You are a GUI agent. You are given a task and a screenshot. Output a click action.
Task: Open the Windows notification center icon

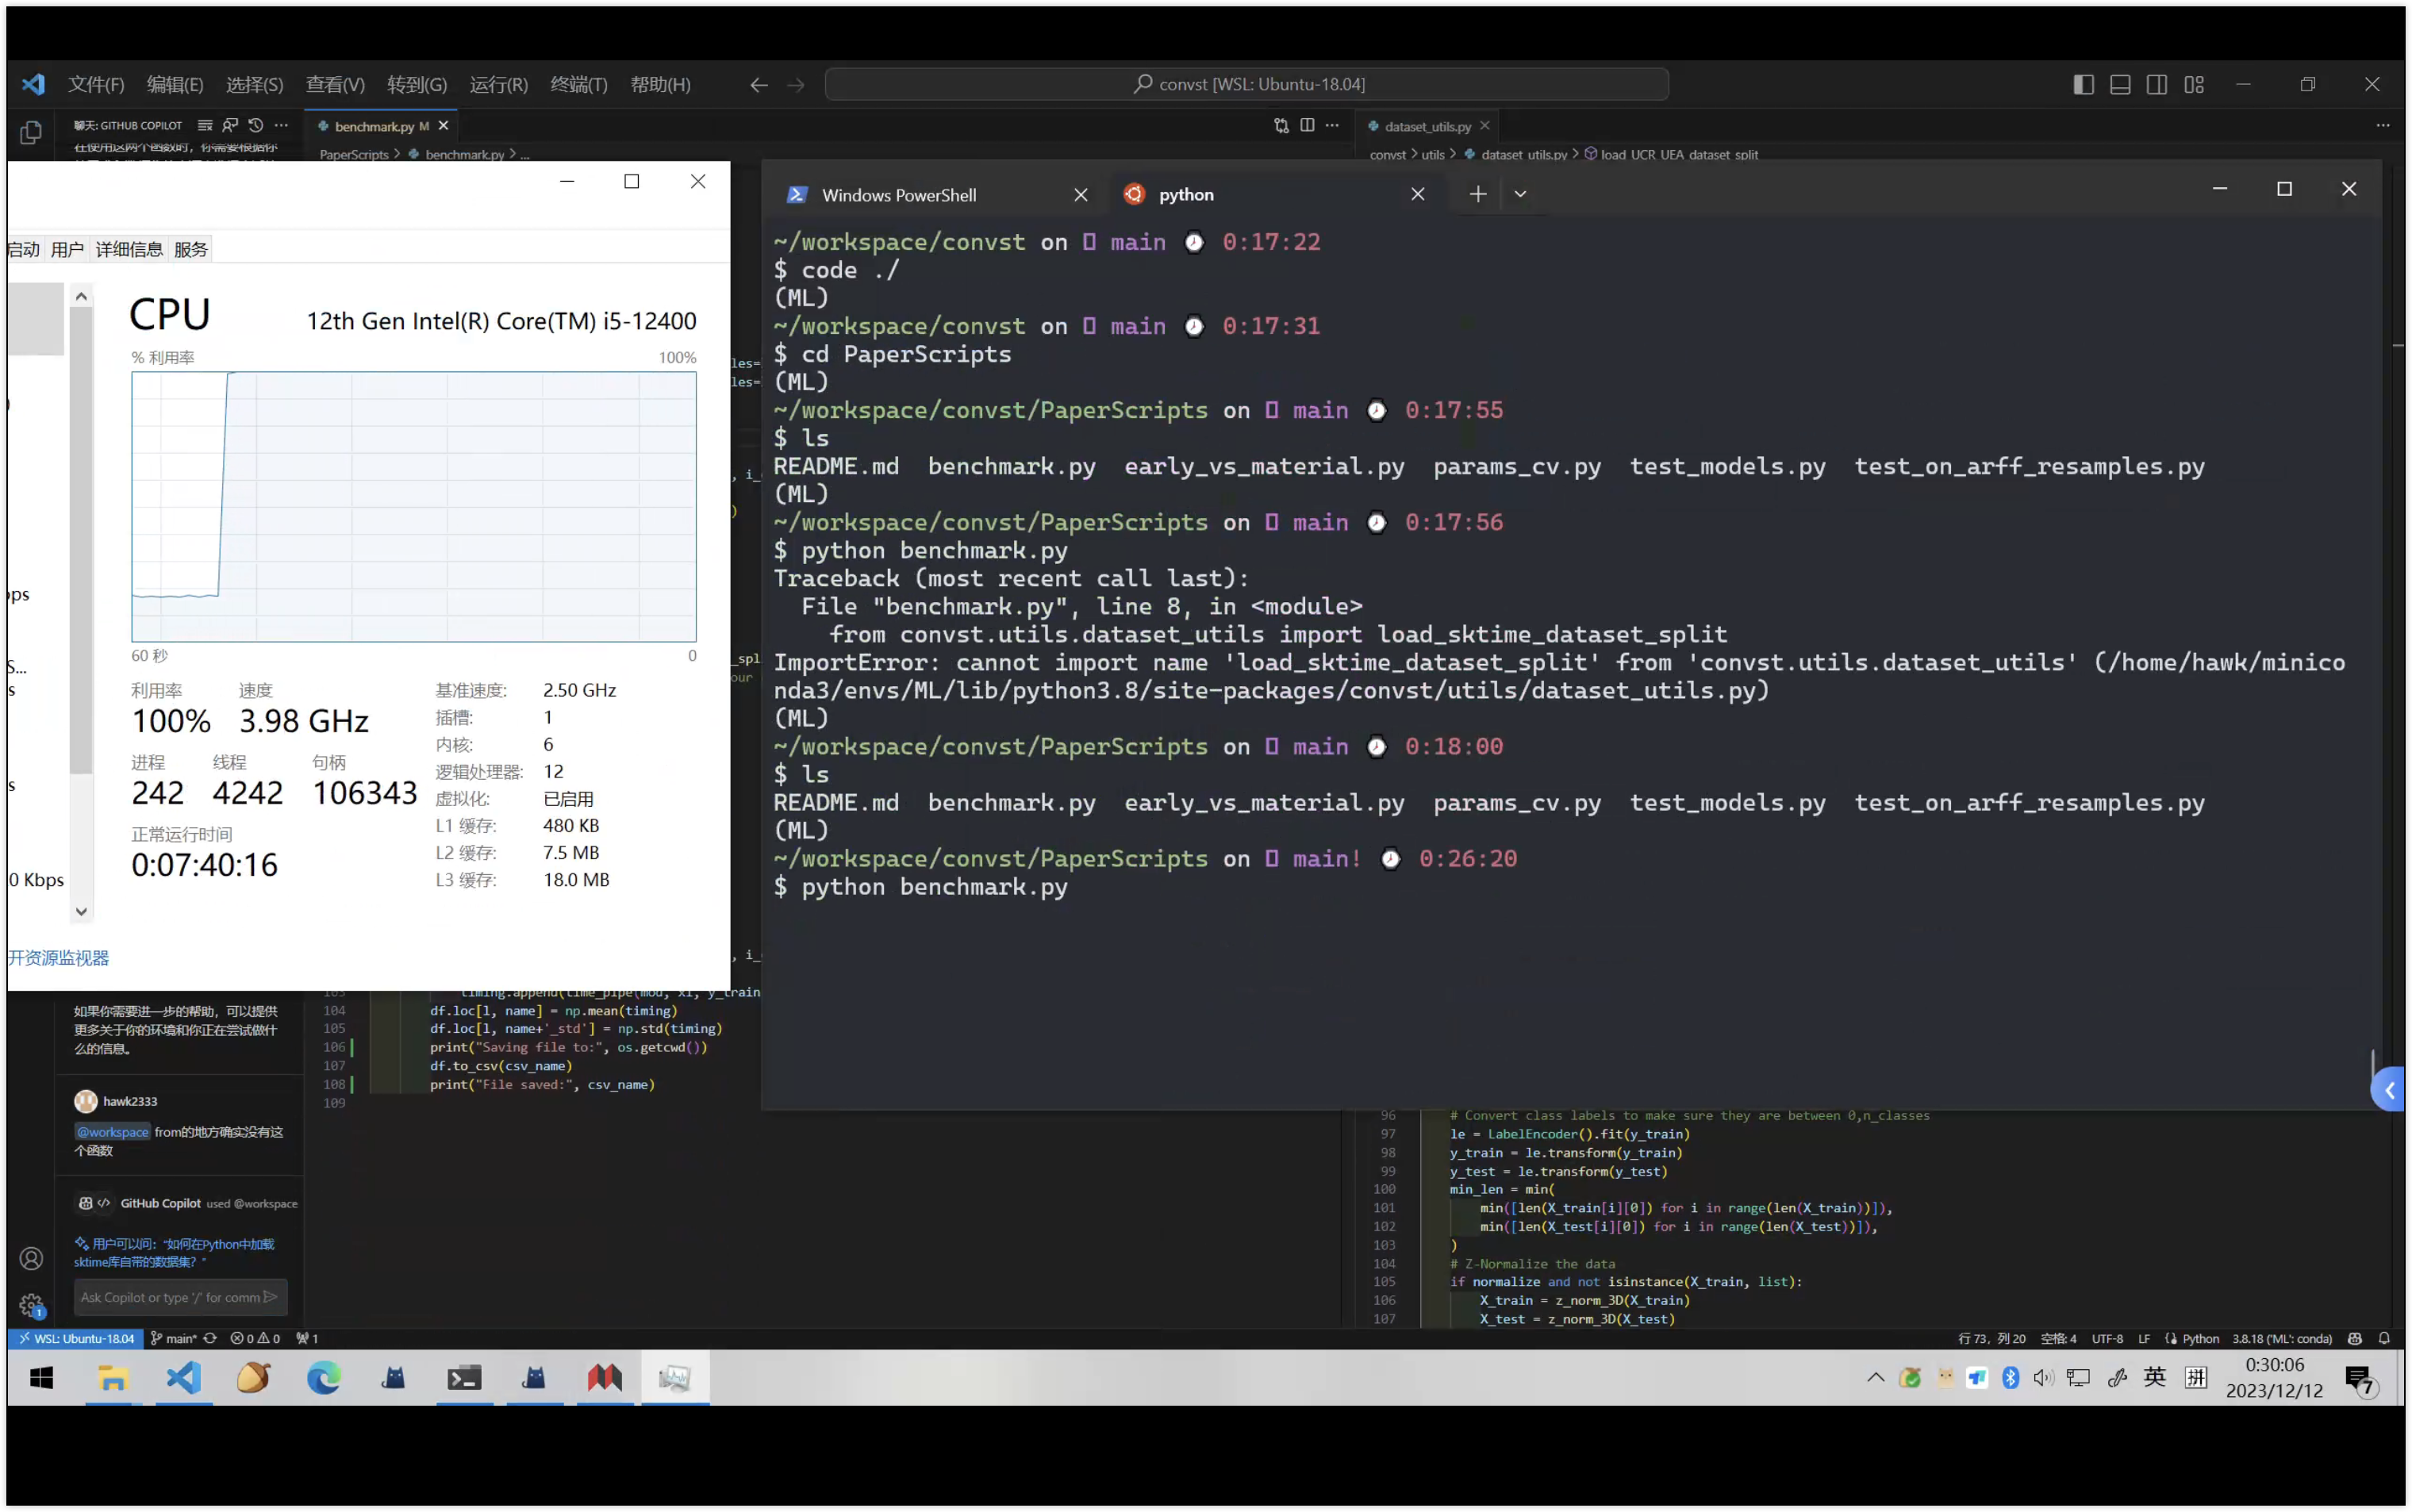pyautogui.click(x=2361, y=1380)
